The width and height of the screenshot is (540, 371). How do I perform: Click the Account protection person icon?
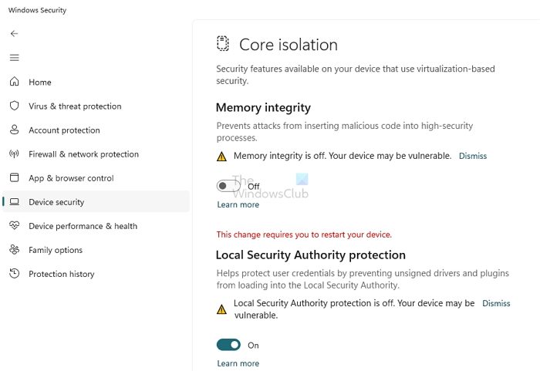pos(14,130)
